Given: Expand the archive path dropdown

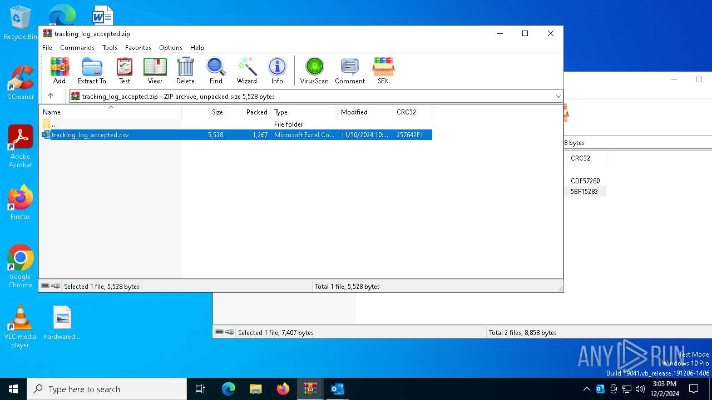Looking at the screenshot, I should pos(558,97).
